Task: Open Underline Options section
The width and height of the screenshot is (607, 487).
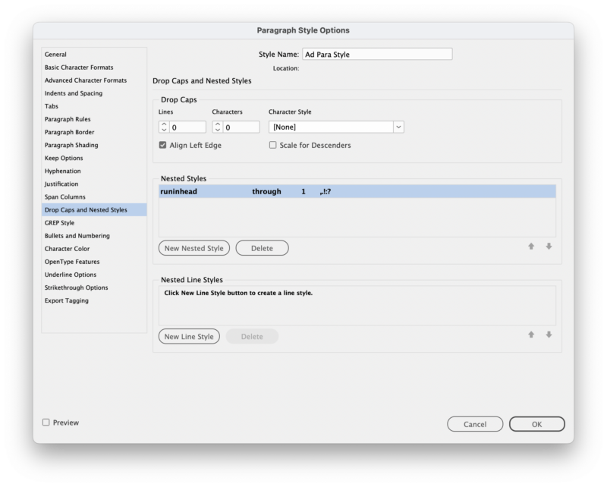Action: click(x=94, y=275)
